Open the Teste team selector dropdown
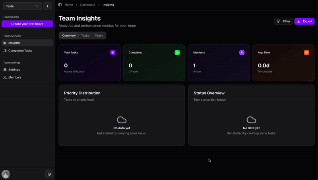The height and width of the screenshot is (180, 318). tap(22, 6)
